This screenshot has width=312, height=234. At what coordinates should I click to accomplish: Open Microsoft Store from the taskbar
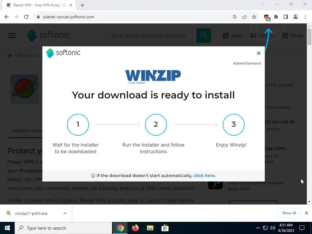click(165, 228)
